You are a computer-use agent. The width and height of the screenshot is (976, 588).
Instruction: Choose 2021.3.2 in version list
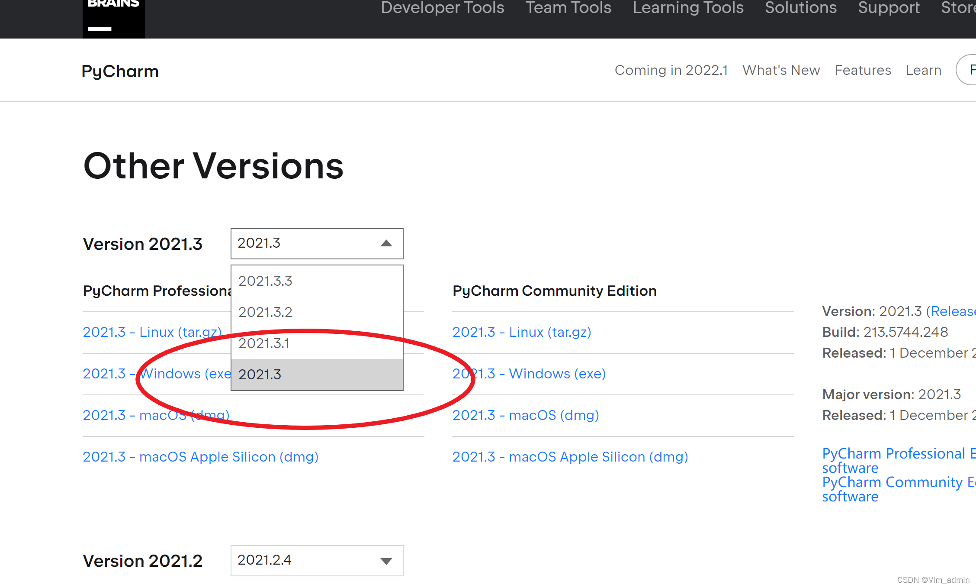(x=265, y=312)
